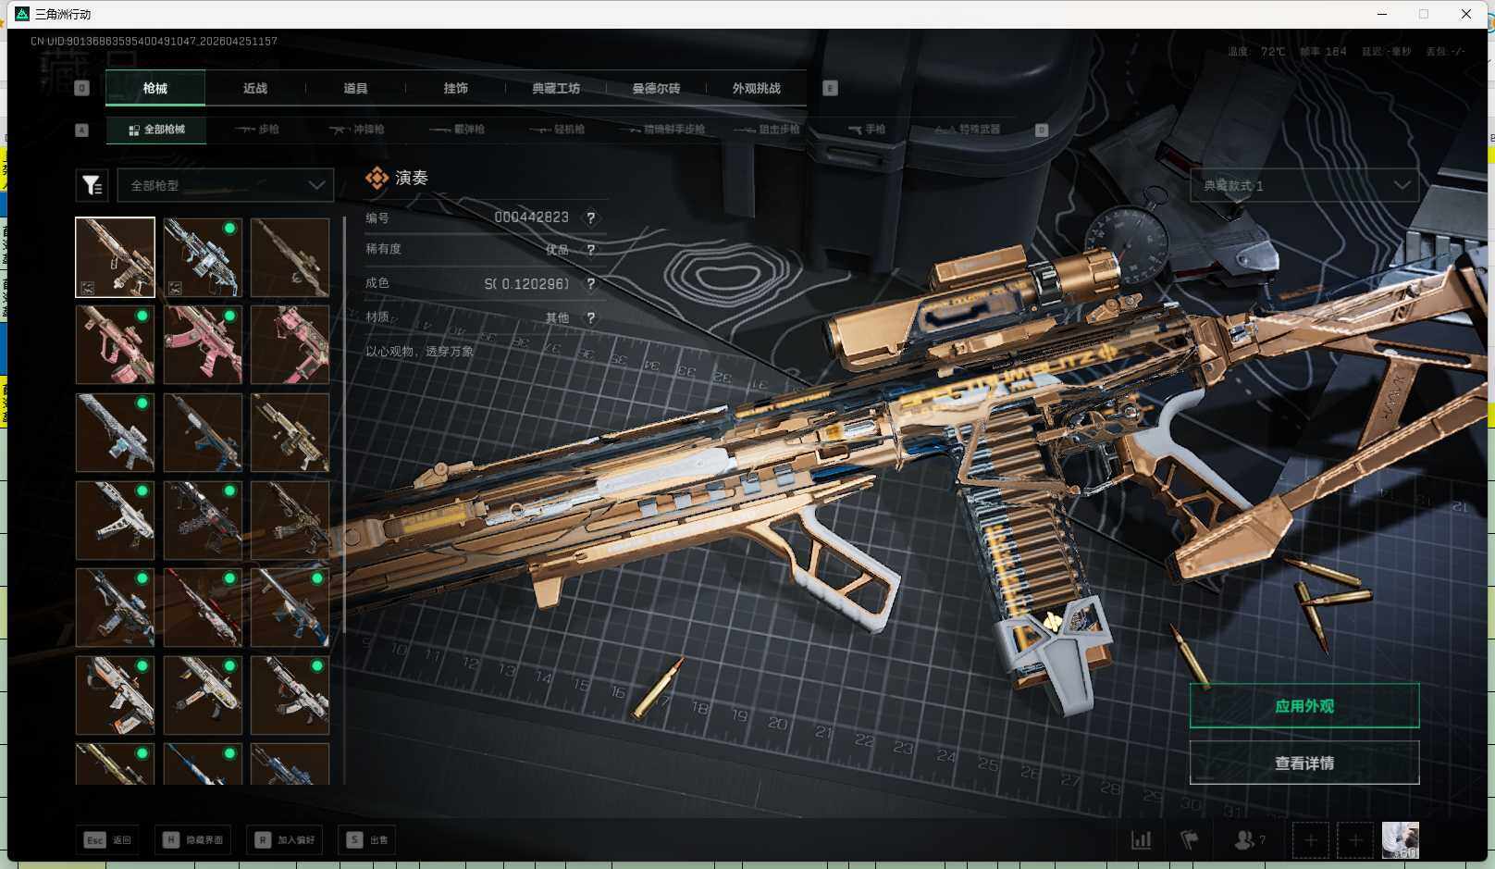Open the friends list icon
1495x869 pixels.
(x=1244, y=840)
